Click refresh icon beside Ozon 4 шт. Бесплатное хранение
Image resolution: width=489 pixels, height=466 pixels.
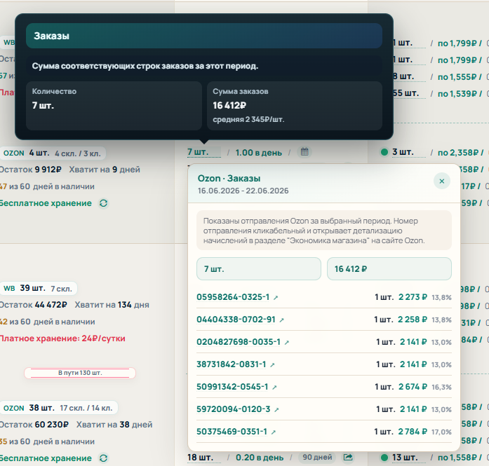(x=104, y=203)
